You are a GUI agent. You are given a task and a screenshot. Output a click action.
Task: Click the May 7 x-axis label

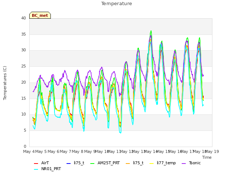coord(65,151)
